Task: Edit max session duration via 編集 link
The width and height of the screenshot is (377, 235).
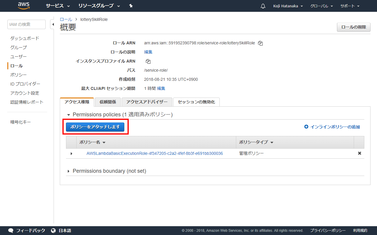Action: point(161,88)
